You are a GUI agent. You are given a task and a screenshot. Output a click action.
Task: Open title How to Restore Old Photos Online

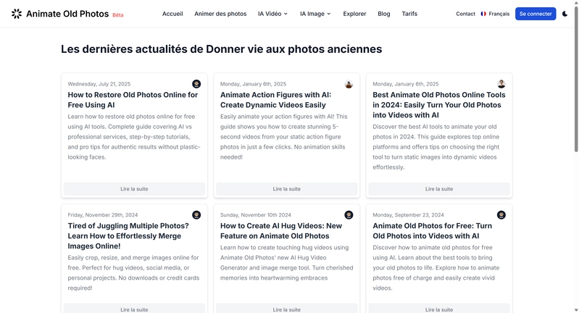pyautogui.click(x=133, y=100)
